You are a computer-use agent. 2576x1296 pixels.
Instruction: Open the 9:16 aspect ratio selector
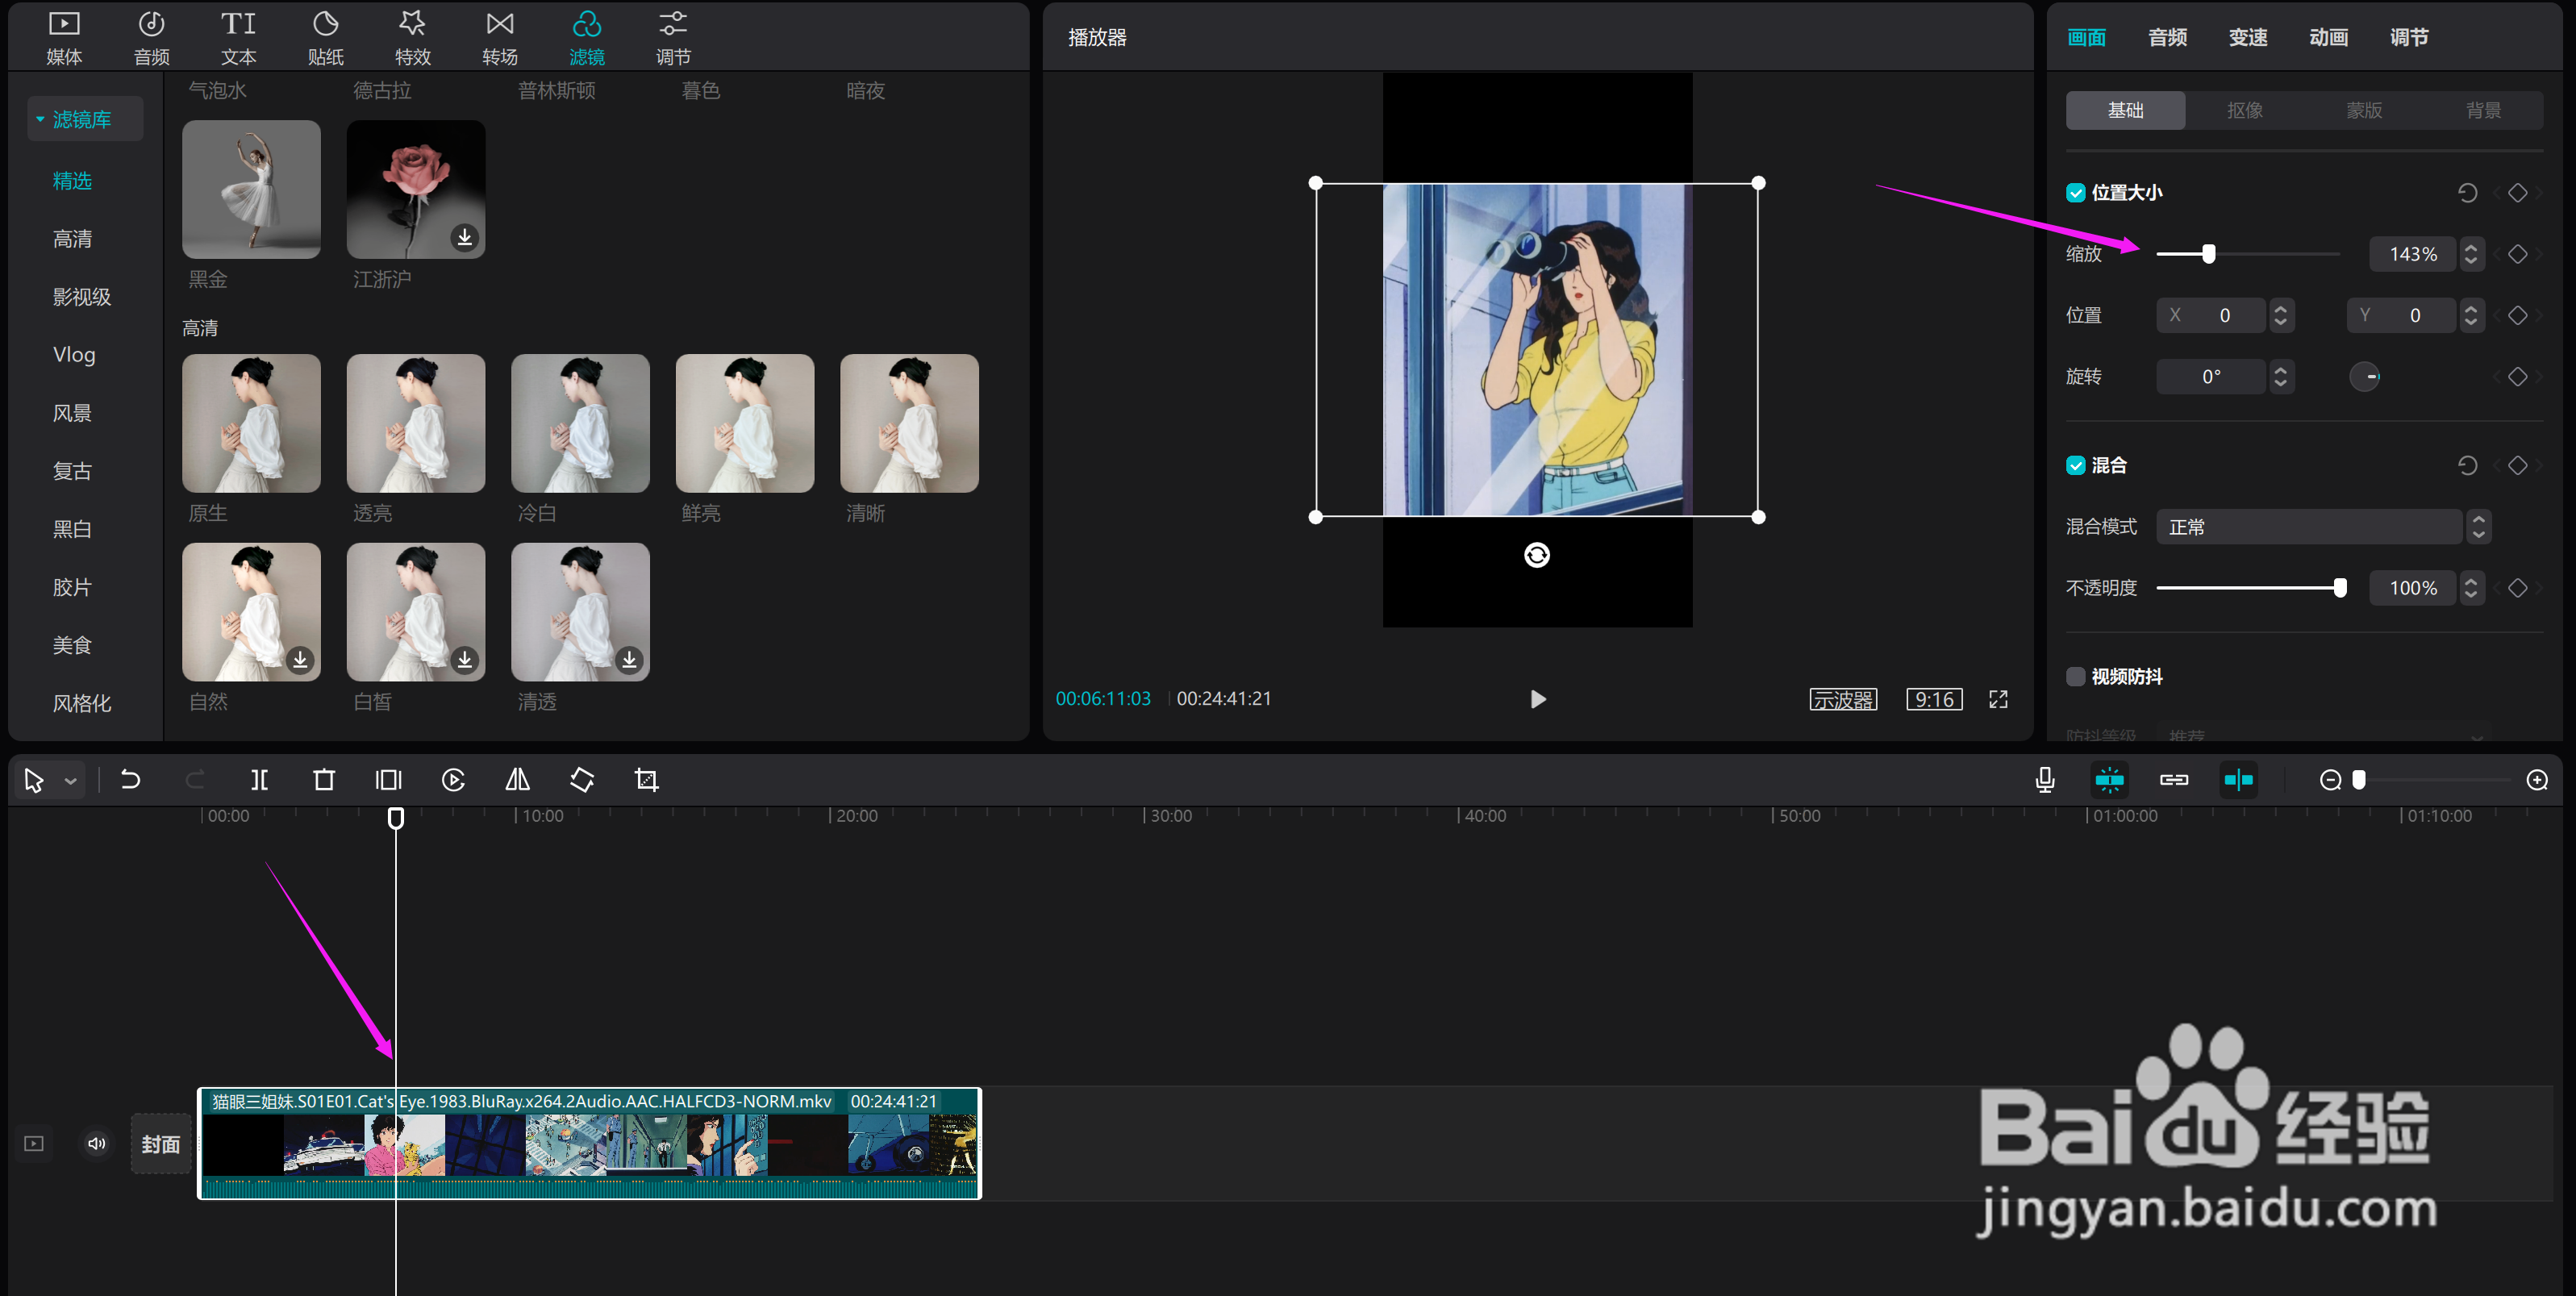(1934, 699)
